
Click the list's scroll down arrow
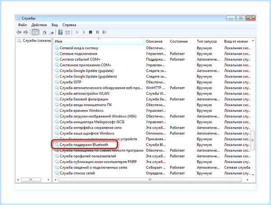[x=253, y=175]
